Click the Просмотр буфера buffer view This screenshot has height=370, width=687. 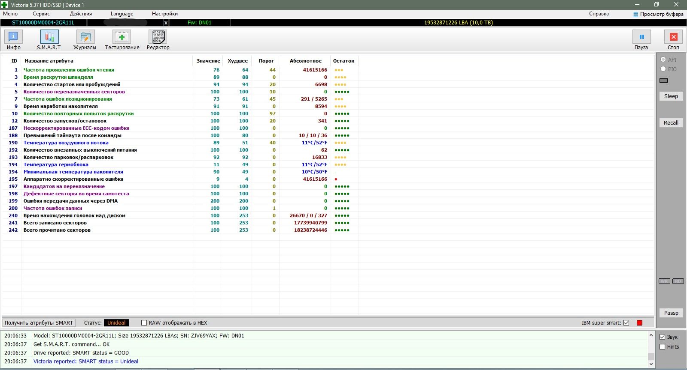[658, 14]
